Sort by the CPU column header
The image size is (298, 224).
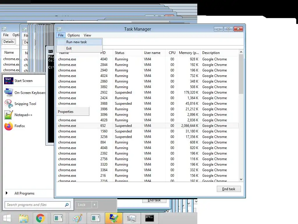point(171,53)
